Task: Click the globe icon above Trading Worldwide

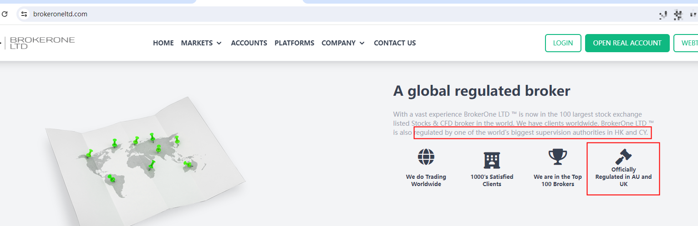Action: click(x=426, y=157)
